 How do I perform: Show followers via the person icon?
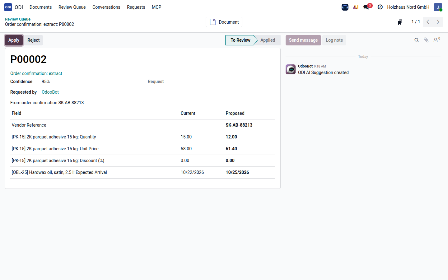coord(436,40)
